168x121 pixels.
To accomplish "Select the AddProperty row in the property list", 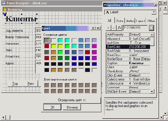I will pos(128,35).
